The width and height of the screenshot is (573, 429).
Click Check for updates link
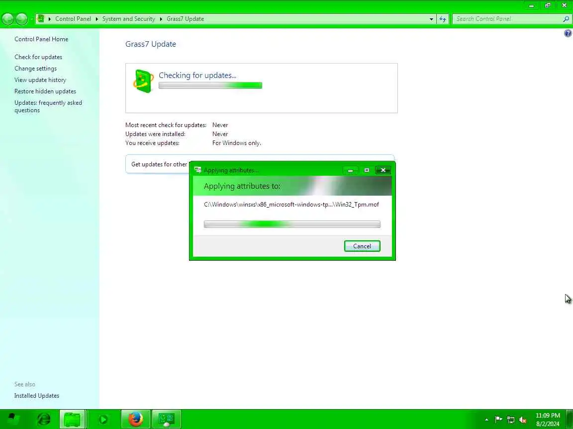coord(38,57)
